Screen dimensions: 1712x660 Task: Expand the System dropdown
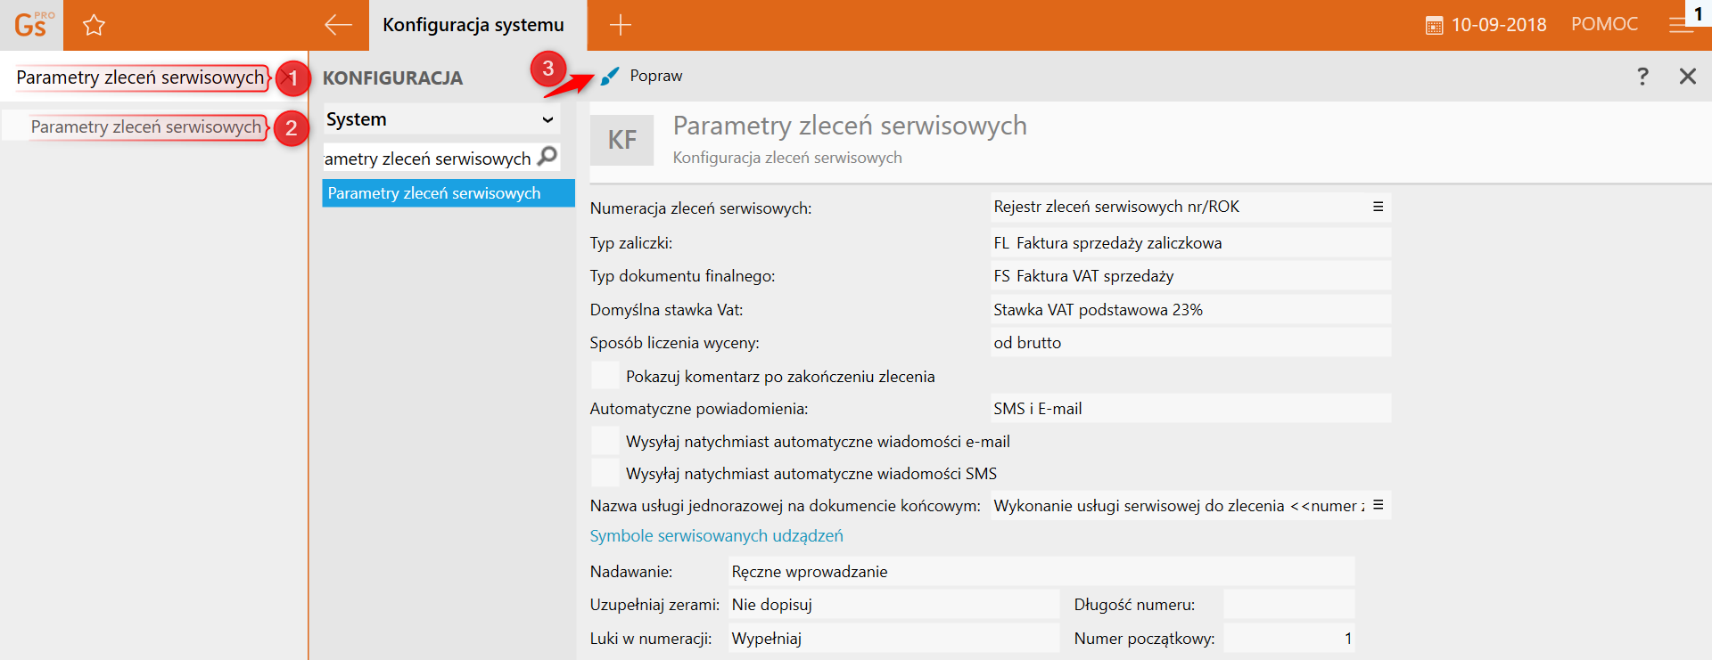tap(441, 119)
